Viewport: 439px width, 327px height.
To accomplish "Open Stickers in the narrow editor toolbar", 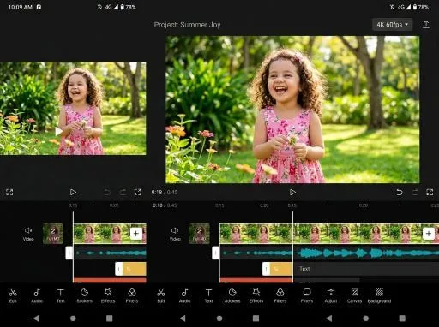I will [84, 295].
